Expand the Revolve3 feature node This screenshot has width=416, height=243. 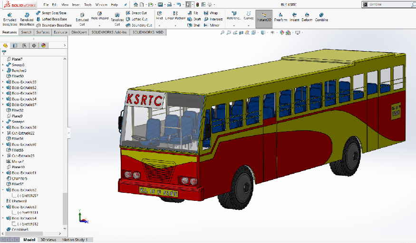point(3,71)
